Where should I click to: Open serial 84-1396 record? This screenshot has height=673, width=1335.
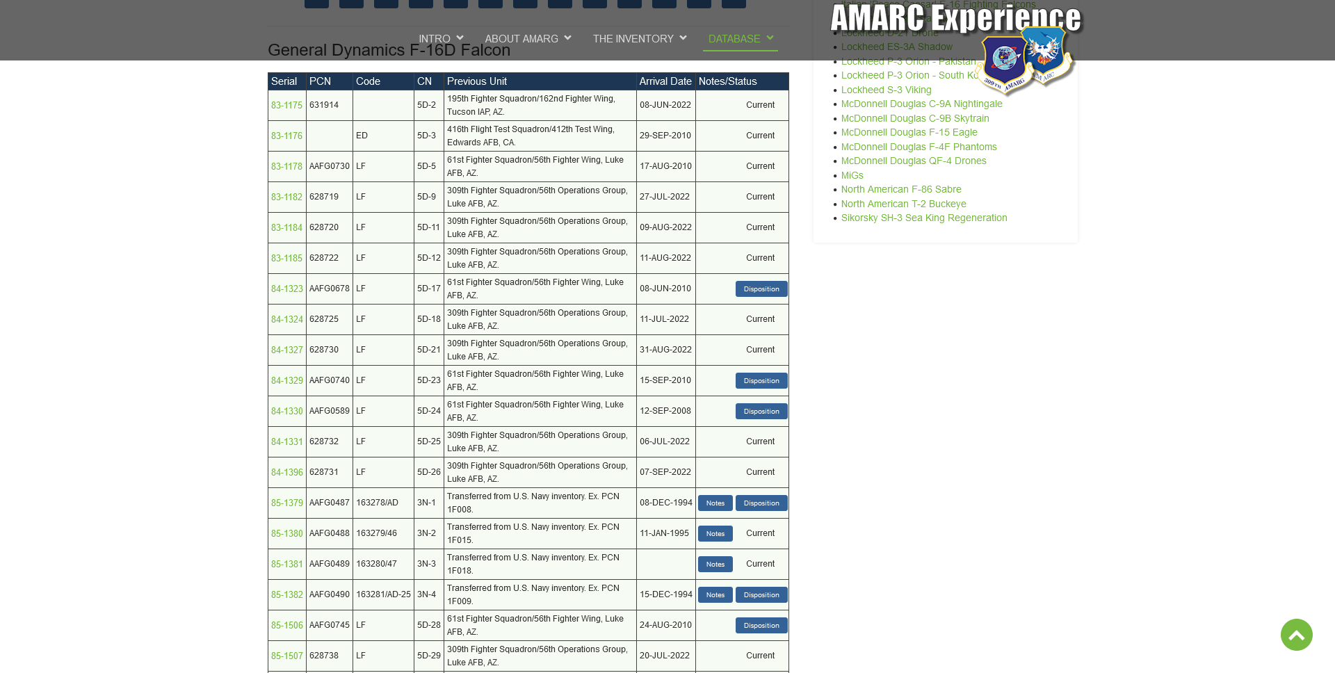click(286, 472)
